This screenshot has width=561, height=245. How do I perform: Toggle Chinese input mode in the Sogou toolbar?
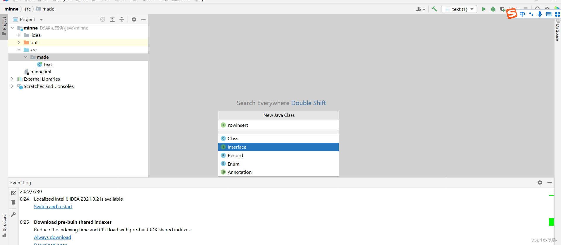click(522, 14)
